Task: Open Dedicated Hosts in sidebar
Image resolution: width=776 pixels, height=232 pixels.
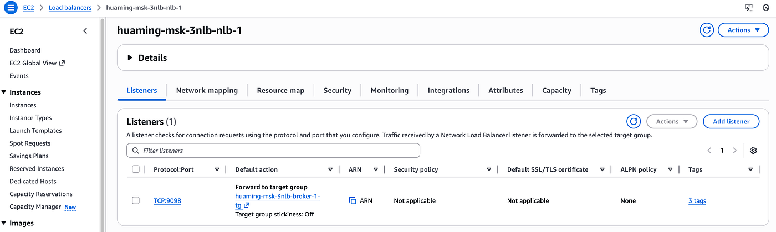Action: (x=33, y=182)
